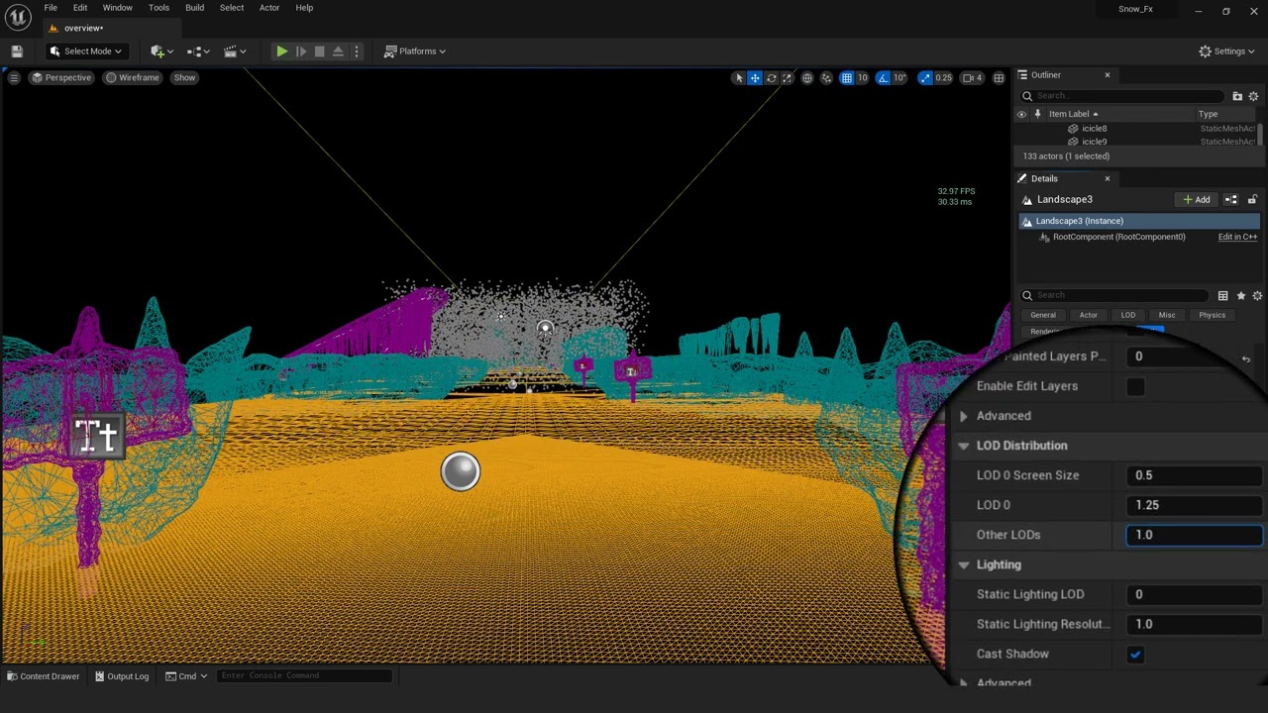The width and height of the screenshot is (1268, 713).
Task: Close the Outliner panel tab
Action: point(1108,75)
